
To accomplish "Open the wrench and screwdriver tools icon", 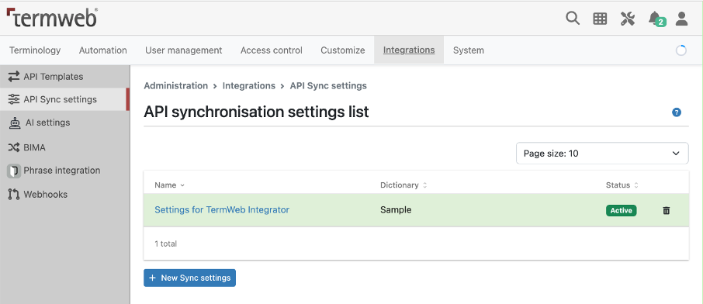I will [628, 19].
